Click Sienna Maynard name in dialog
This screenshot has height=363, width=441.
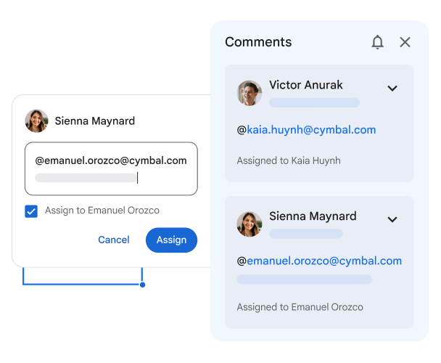point(95,121)
